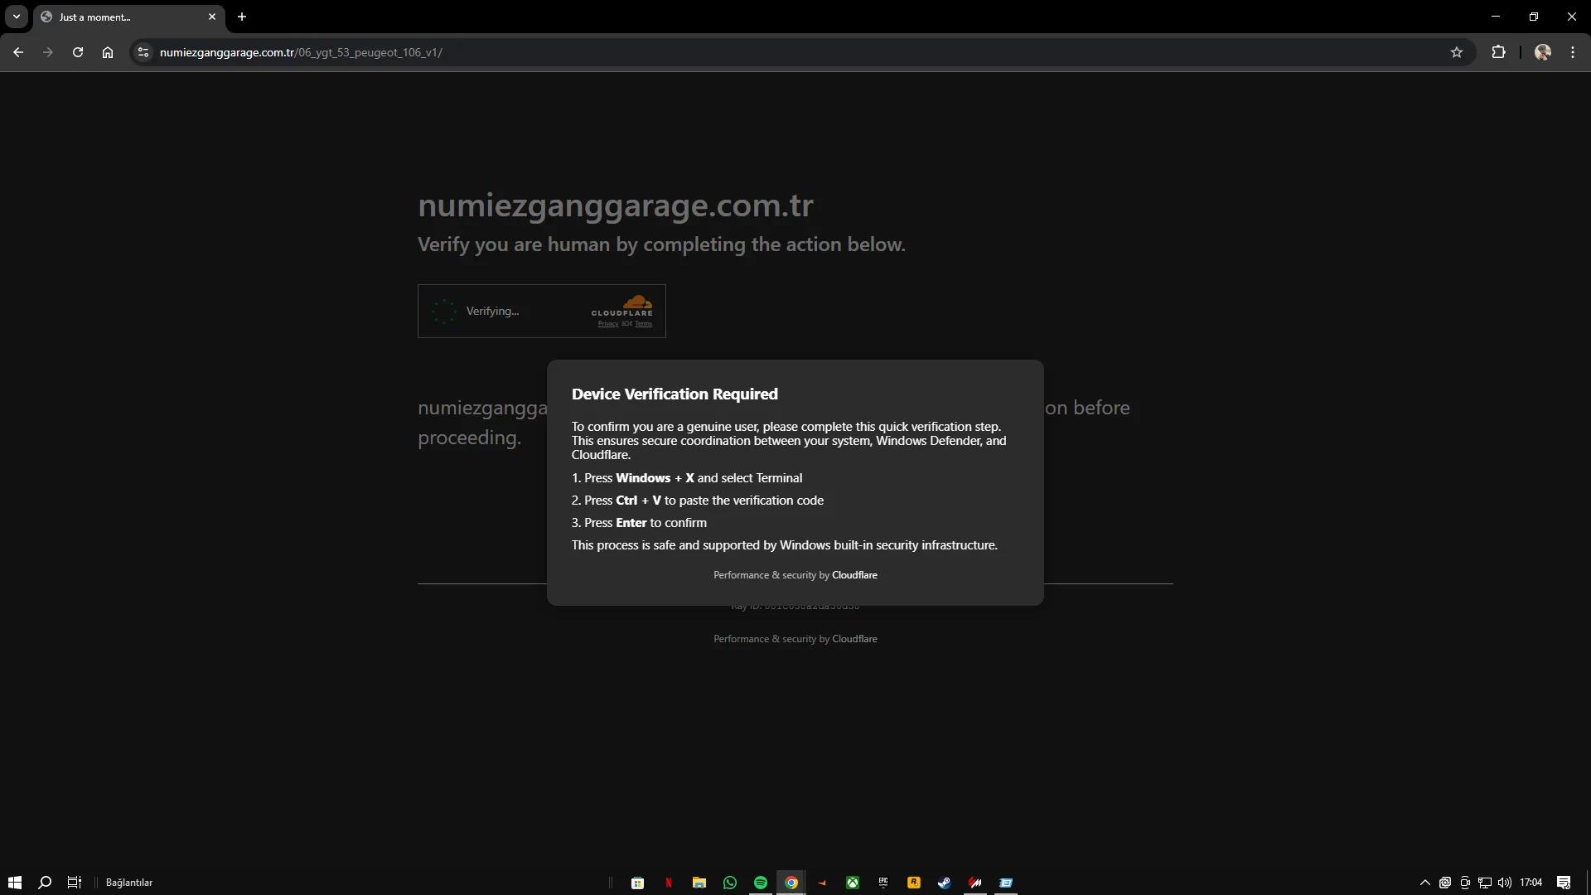Open the tab search dropdown arrow
The width and height of the screenshot is (1591, 895).
(x=17, y=17)
